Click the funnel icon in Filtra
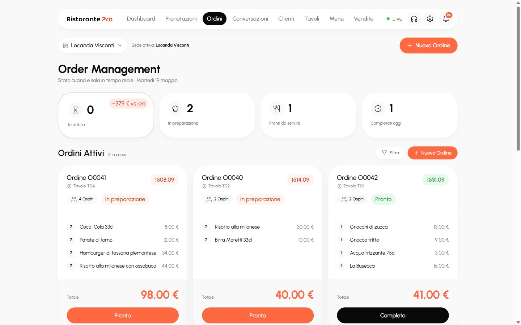 click(384, 153)
